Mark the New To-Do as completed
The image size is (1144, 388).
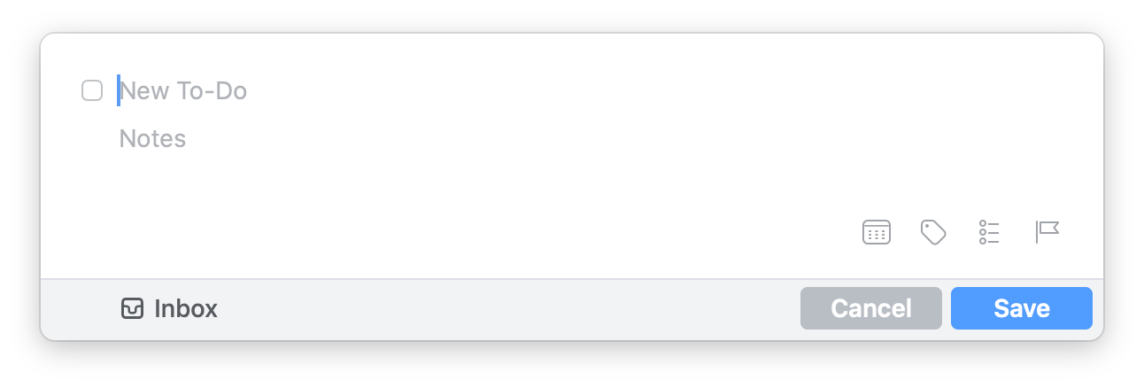point(92,90)
